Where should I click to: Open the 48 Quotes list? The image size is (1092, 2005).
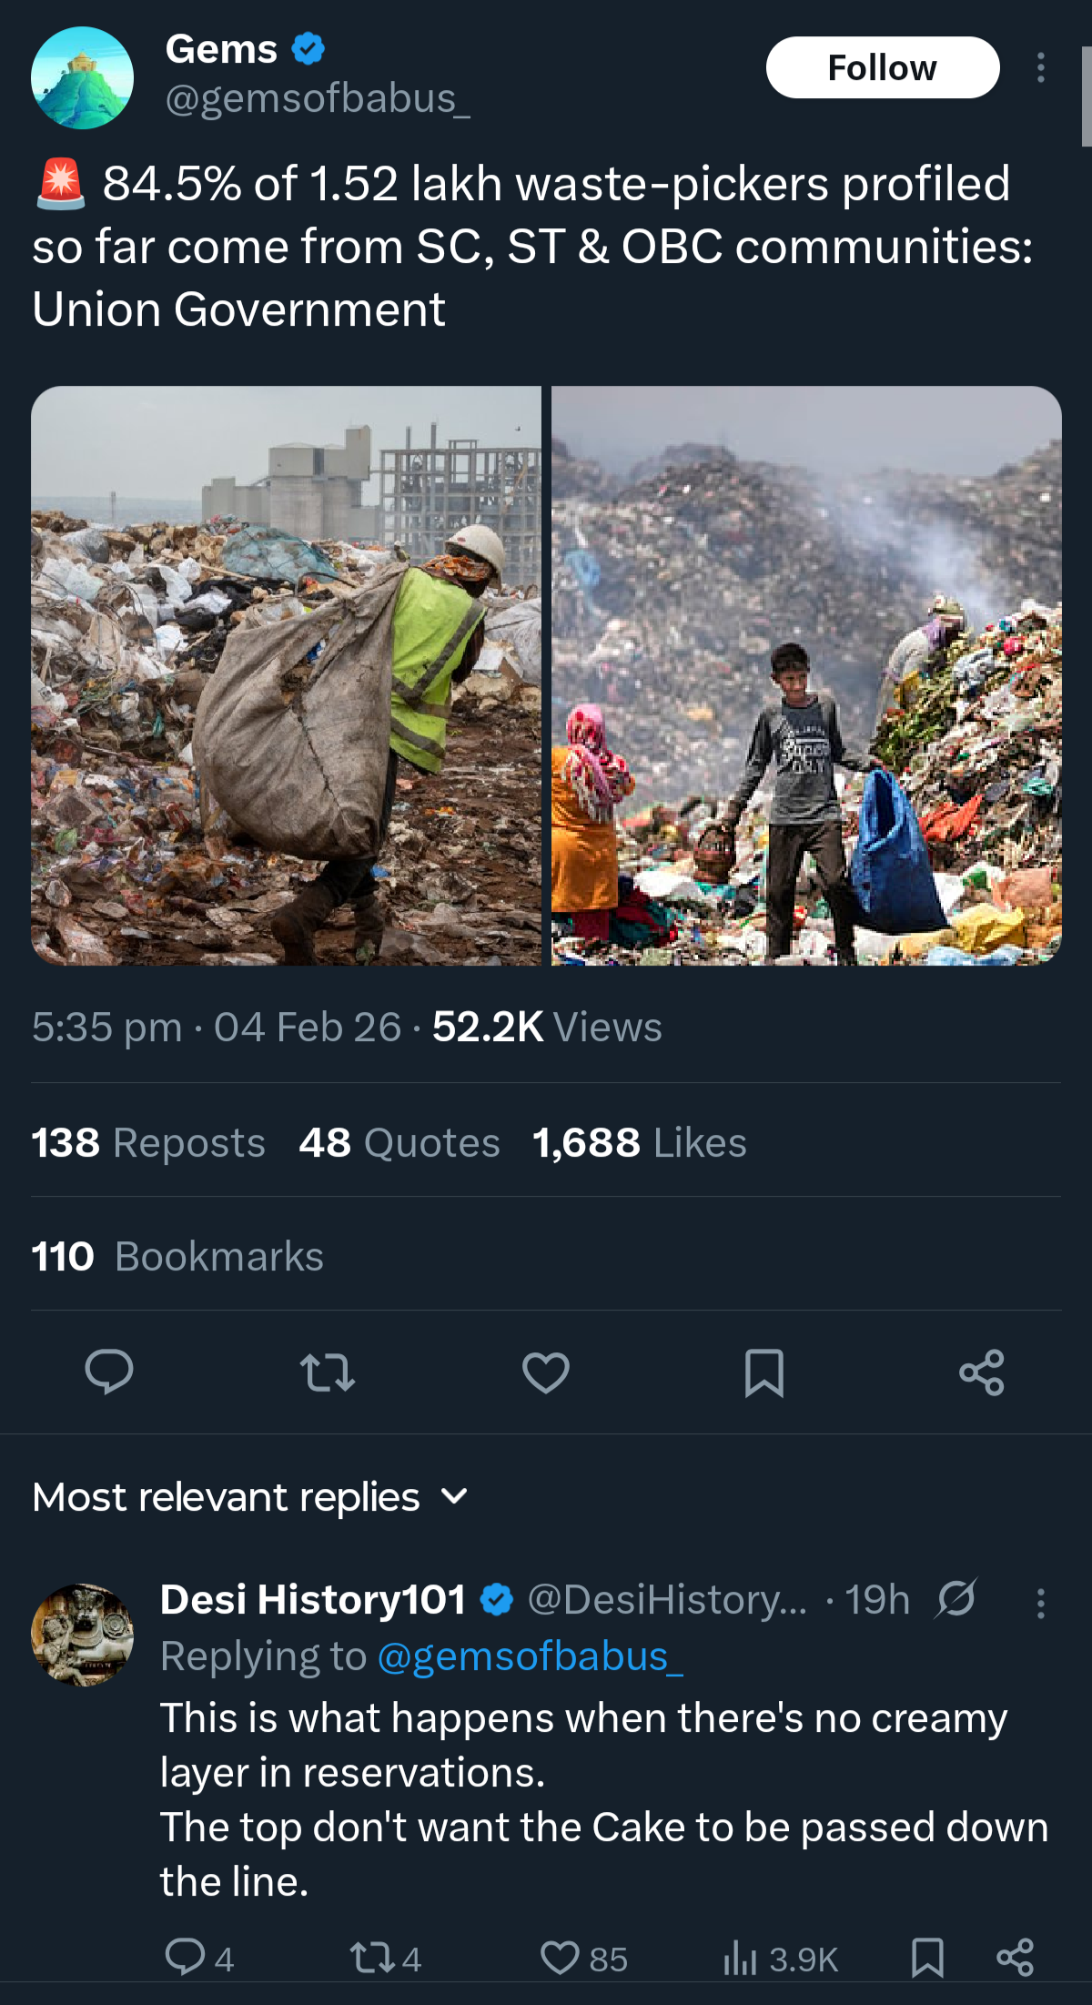399,1142
